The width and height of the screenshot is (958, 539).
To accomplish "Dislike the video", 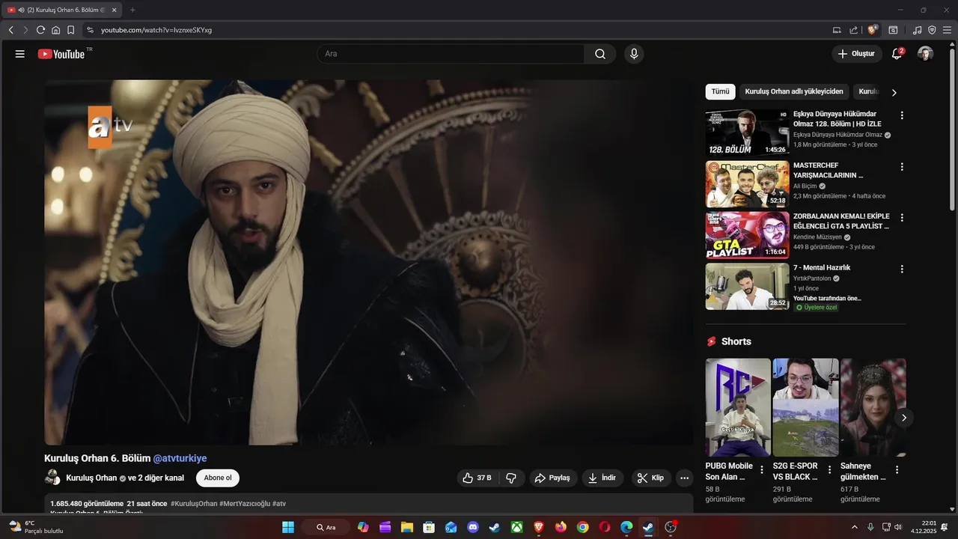I will point(511,478).
